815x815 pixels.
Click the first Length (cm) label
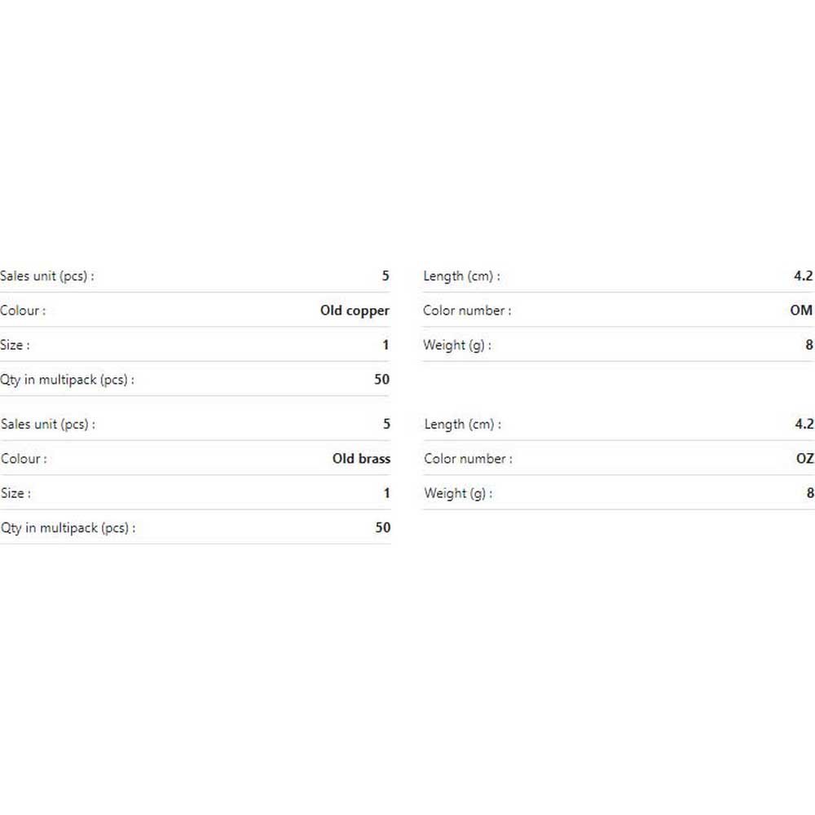tap(461, 276)
